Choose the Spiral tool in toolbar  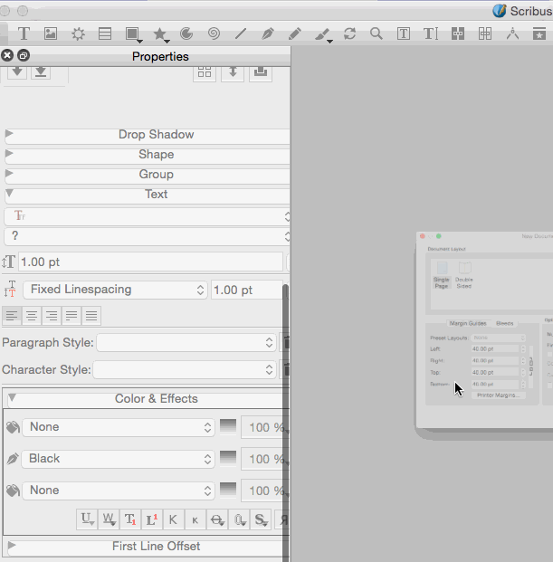(214, 34)
